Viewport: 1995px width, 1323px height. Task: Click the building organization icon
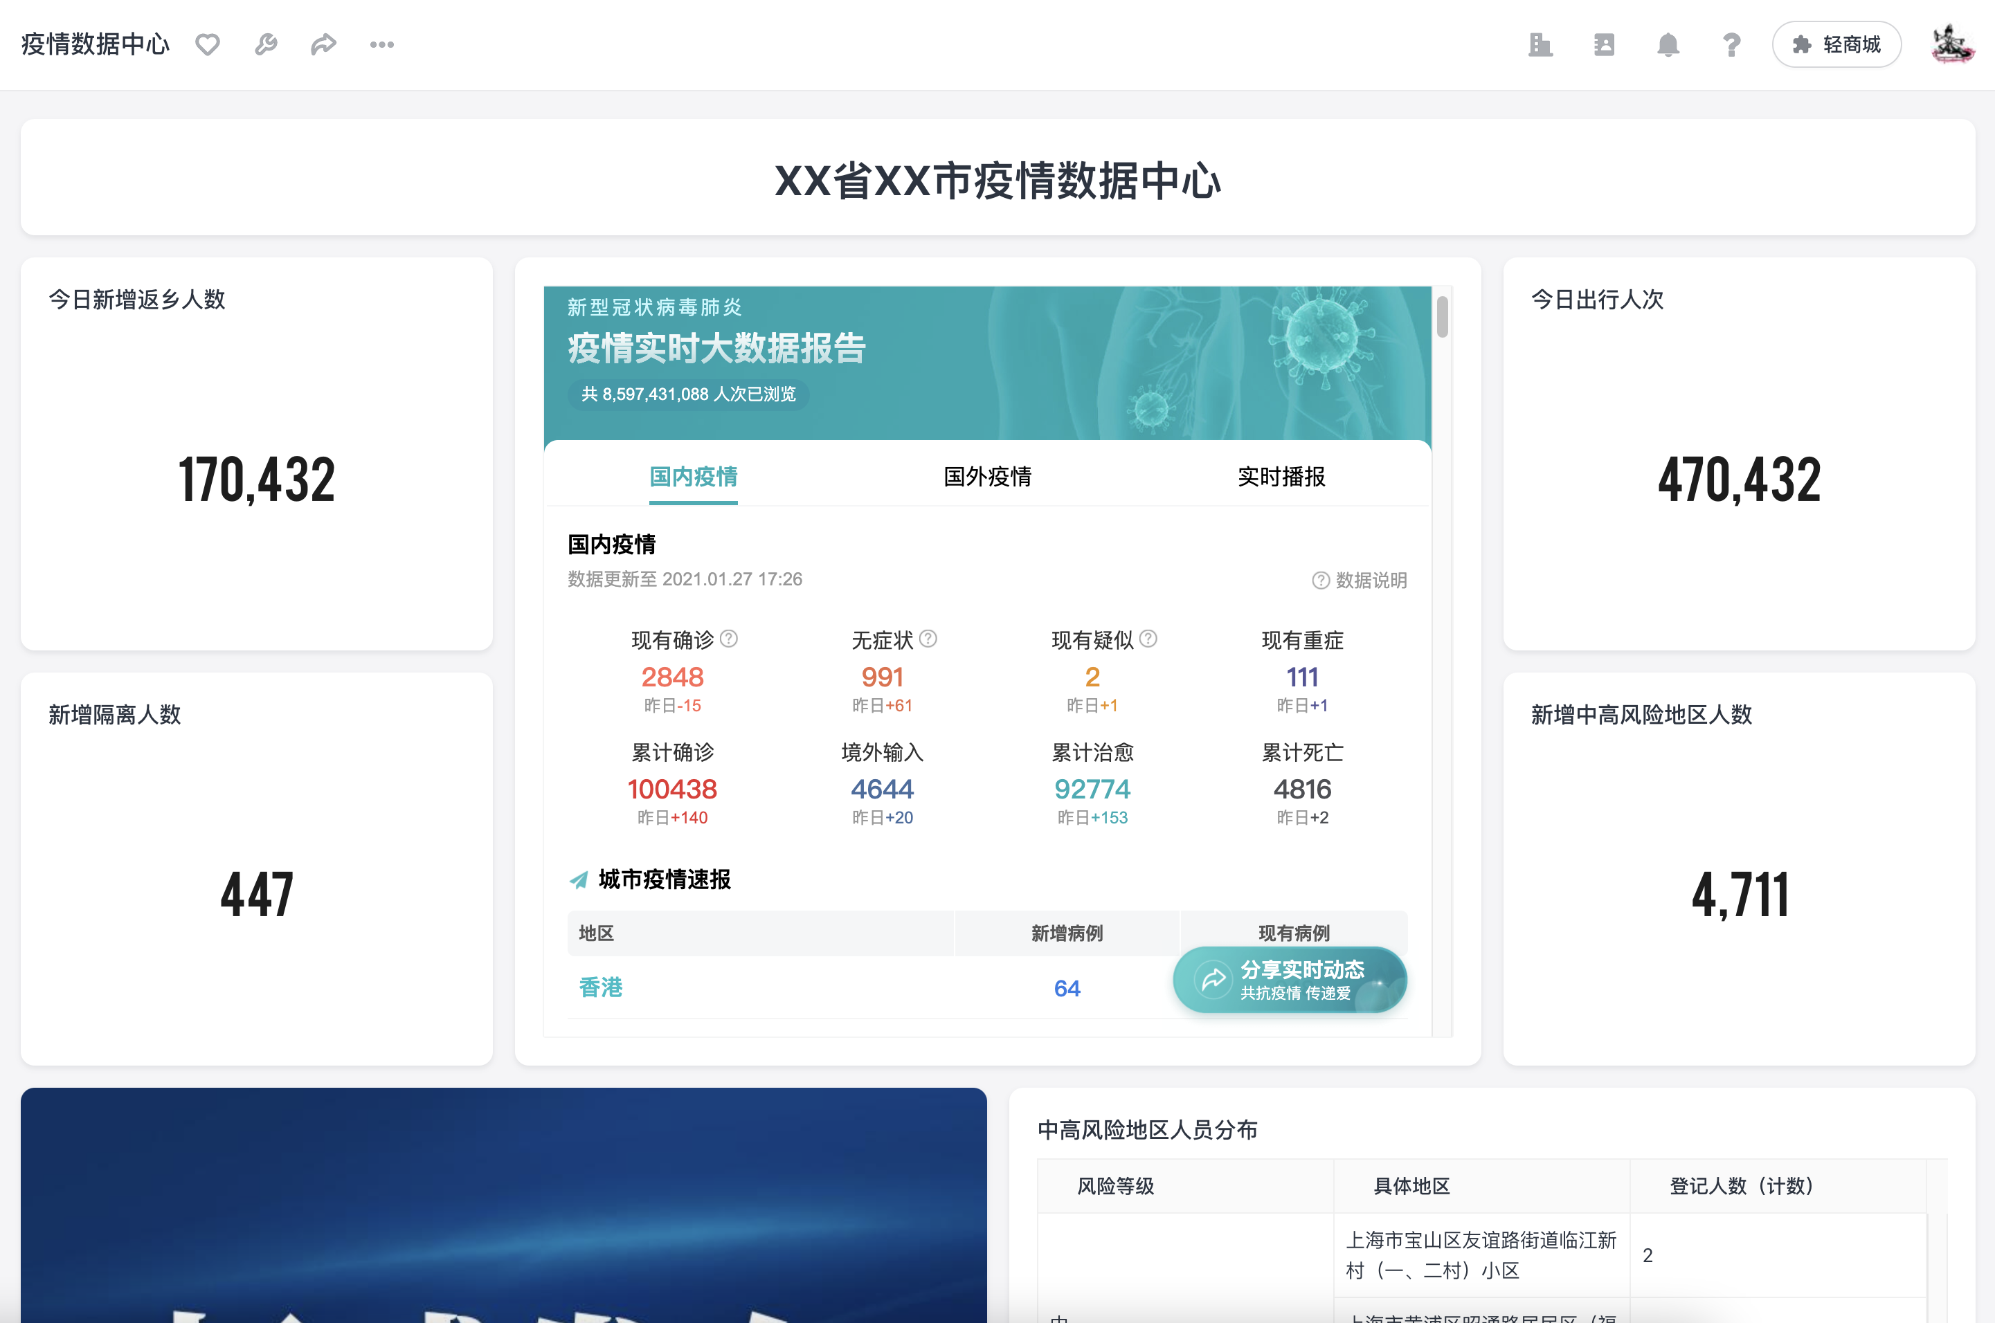point(1540,45)
